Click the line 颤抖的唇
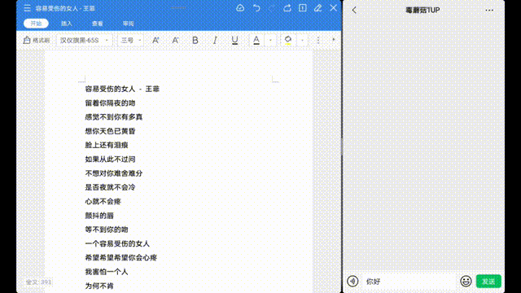The width and height of the screenshot is (521, 293). [x=99, y=216]
